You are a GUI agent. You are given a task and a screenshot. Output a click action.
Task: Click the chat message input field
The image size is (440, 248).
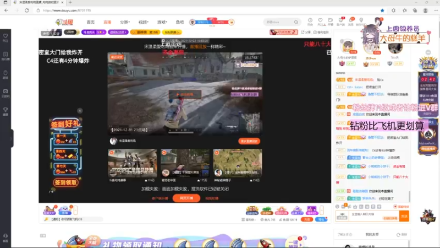tap(374, 216)
